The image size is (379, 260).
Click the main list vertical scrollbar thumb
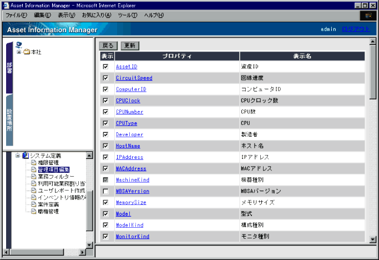coord(373,72)
